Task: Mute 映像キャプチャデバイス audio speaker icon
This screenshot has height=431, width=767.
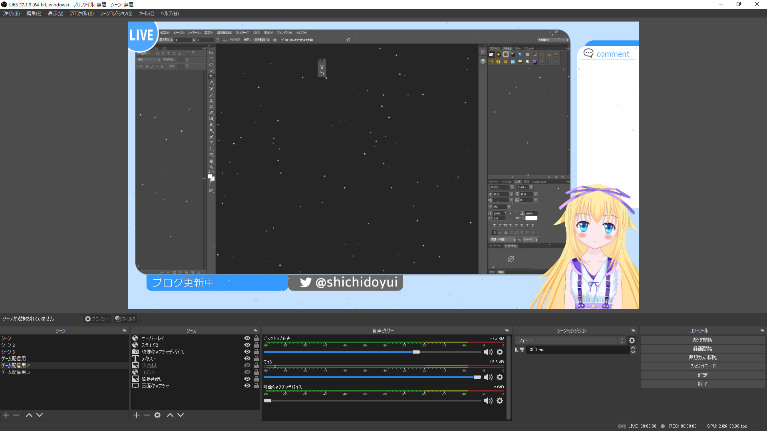Action: (x=488, y=401)
